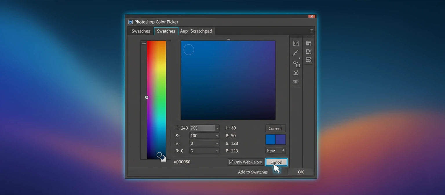Viewport: 445px width, 195px height.
Task: Click the new blue color swatch
Action: [270, 139]
